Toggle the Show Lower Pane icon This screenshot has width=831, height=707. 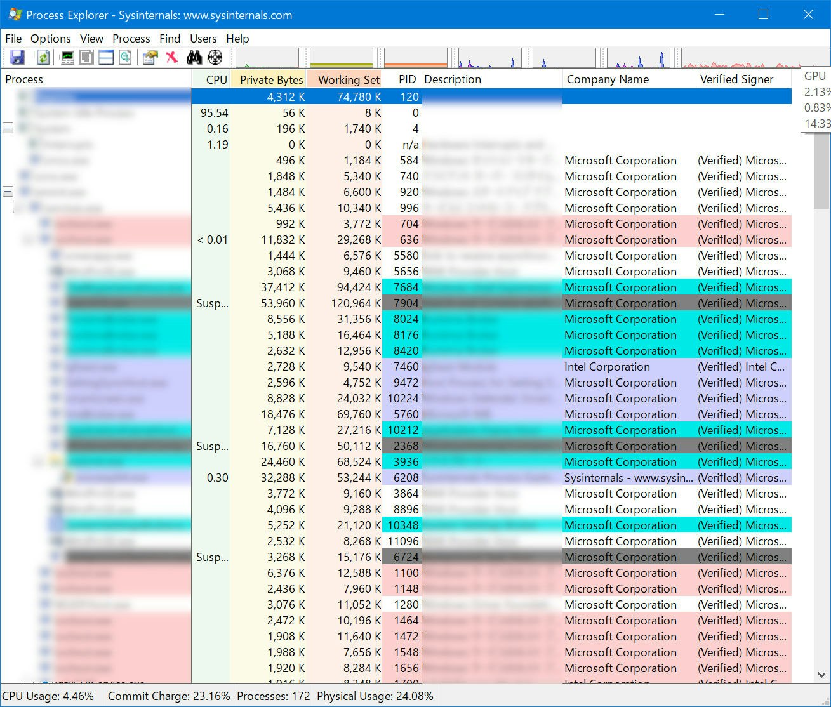click(x=106, y=57)
